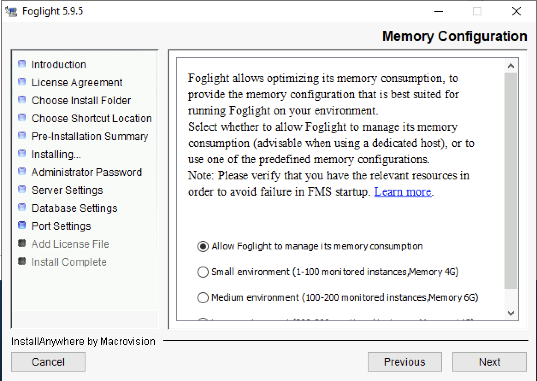The image size is (537, 381).
Task: Expand the Server Settings sidebar entry
Action: 67,189
